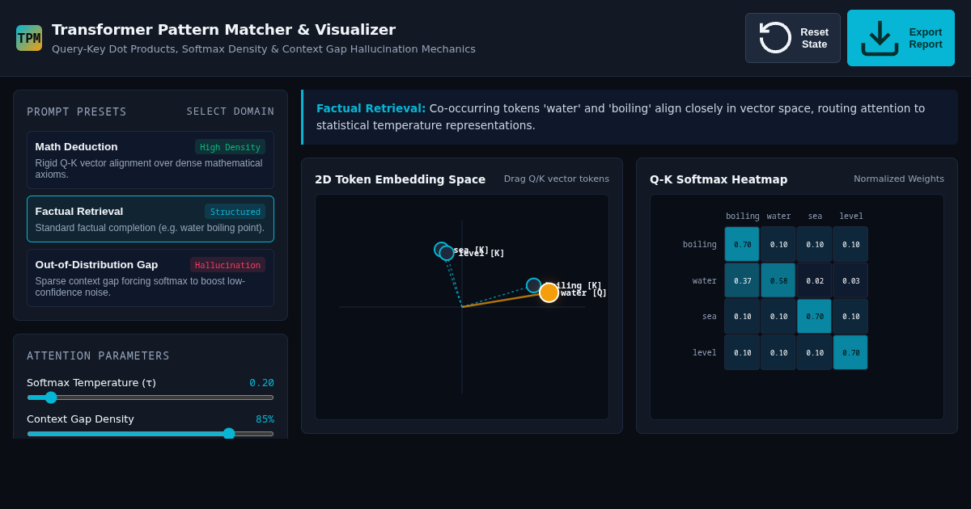Click the 0.03 heatmap cell

850,280
